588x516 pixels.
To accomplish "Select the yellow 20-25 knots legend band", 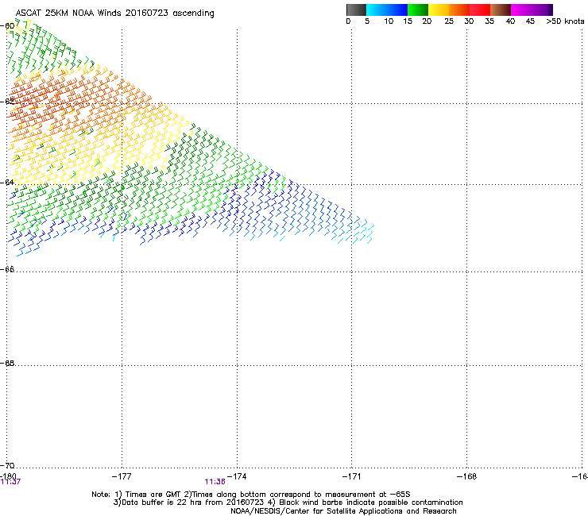I will pyautogui.click(x=439, y=10).
